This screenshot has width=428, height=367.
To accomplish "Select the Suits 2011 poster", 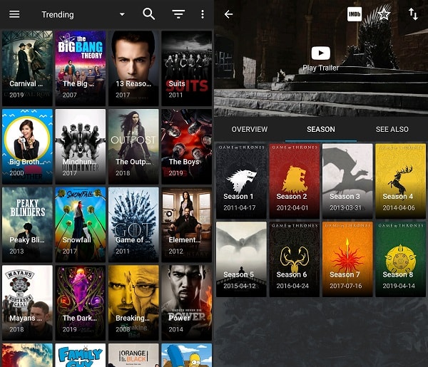I will [187, 68].
